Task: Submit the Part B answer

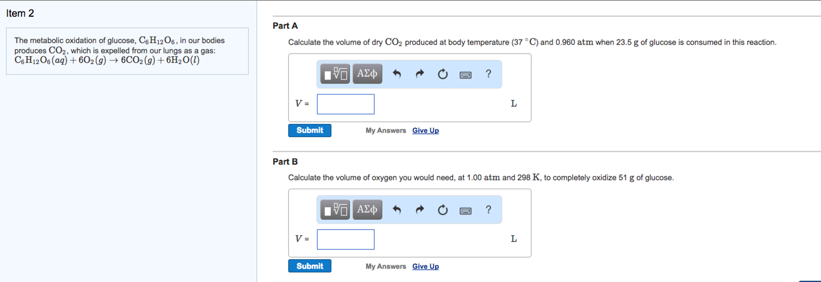Action: click(x=309, y=266)
